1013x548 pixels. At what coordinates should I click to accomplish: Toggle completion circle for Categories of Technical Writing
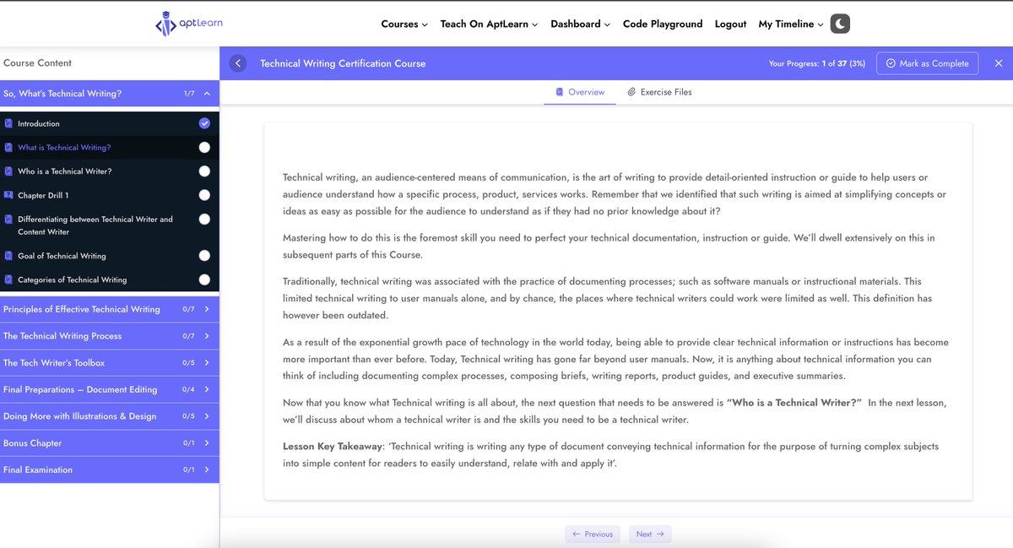pos(204,279)
